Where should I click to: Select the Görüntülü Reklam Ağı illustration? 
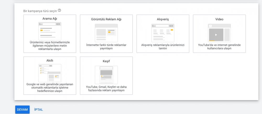106,33
